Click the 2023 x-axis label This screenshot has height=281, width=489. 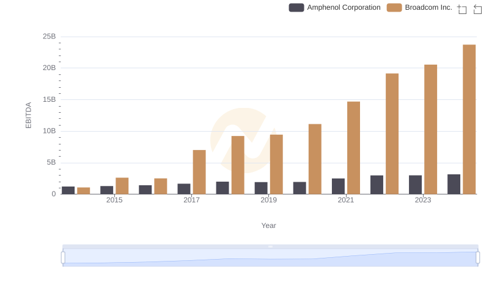click(x=423, y=200)
